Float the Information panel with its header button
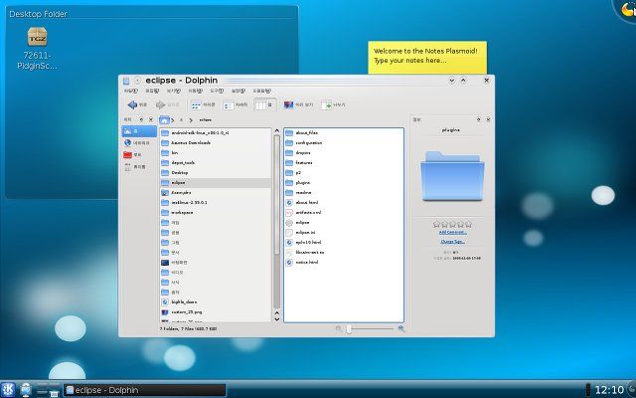Screen dimensions: 636x398 pos(479,119)
